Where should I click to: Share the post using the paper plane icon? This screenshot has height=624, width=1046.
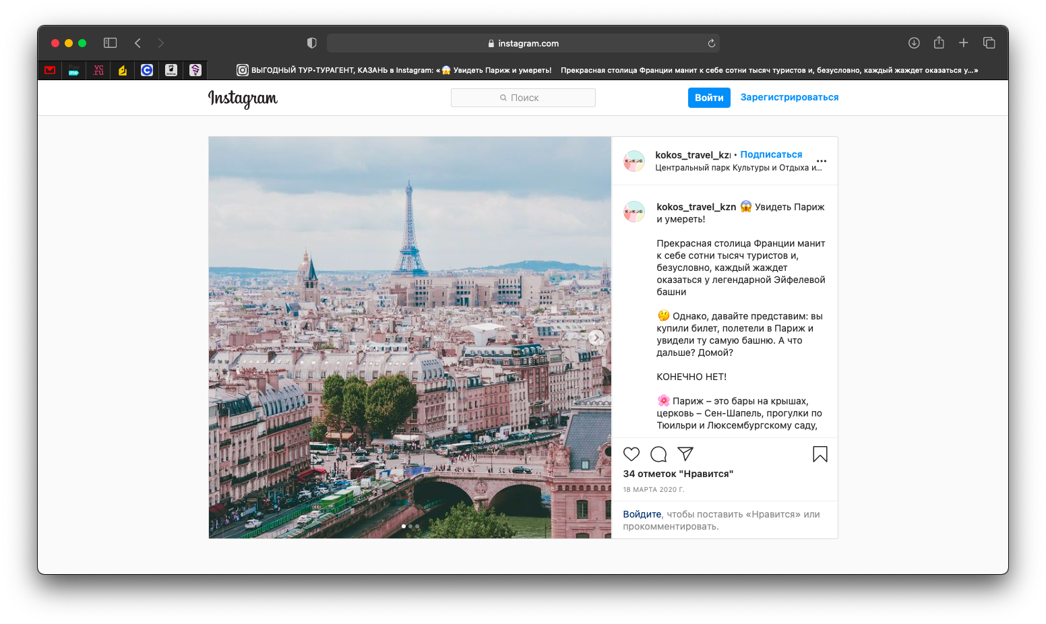[685, 454]
